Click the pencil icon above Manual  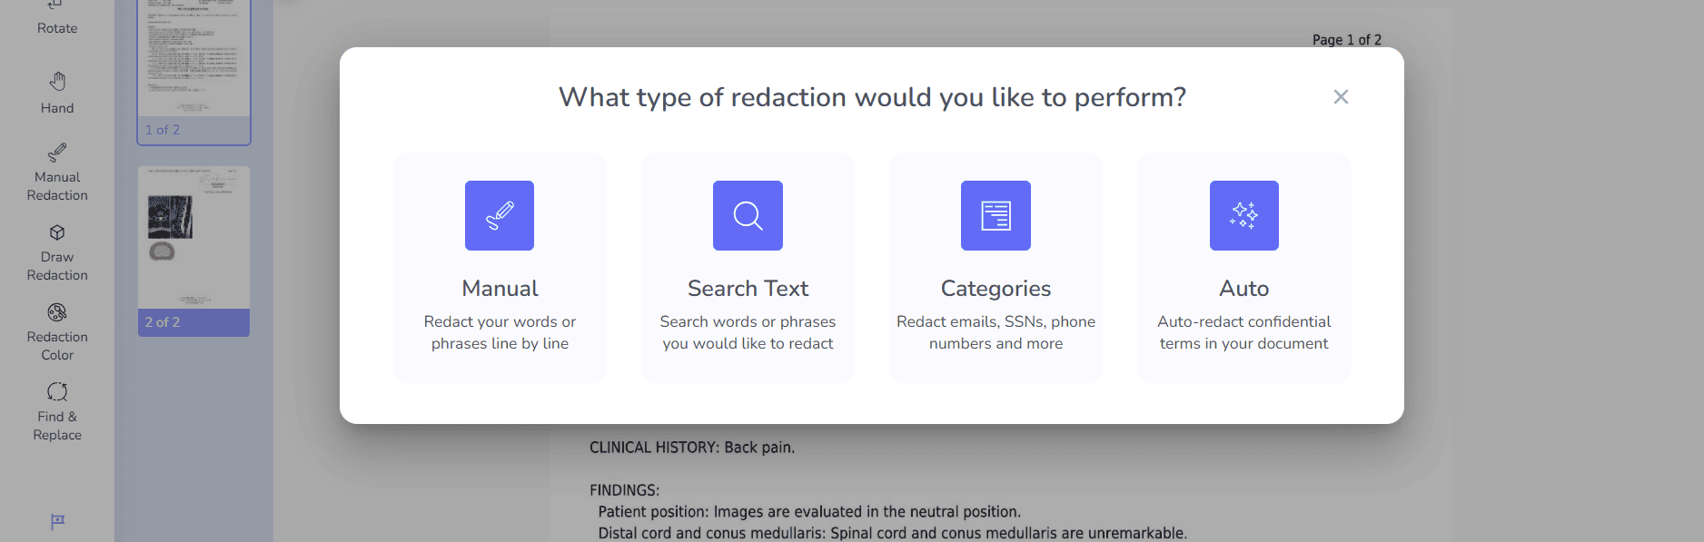tap(499, 215)
